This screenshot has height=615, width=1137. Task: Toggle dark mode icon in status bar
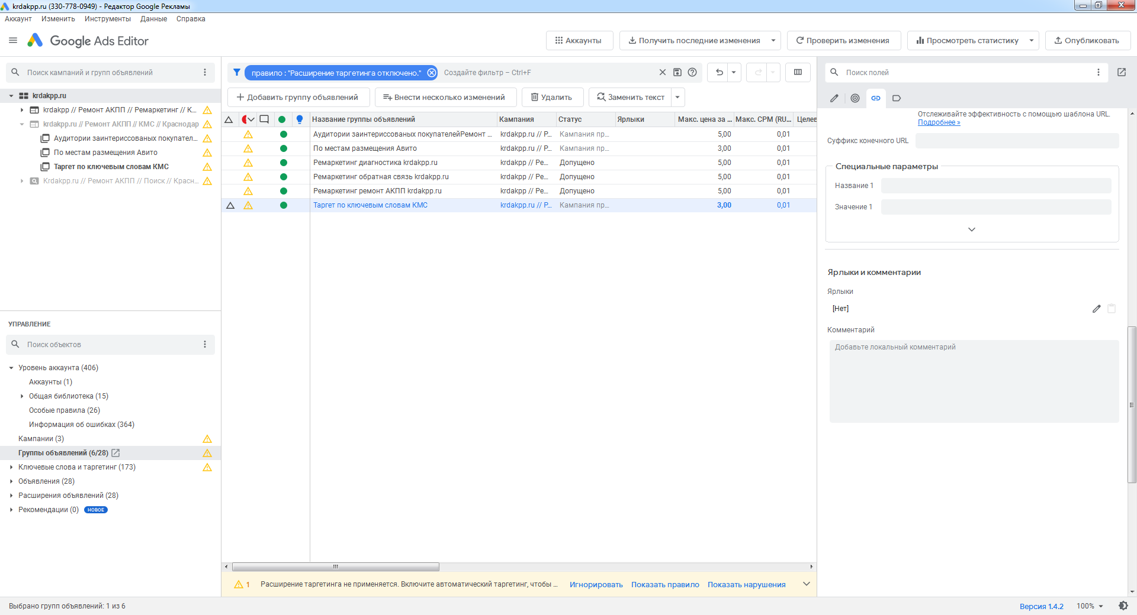[1123, 606]
